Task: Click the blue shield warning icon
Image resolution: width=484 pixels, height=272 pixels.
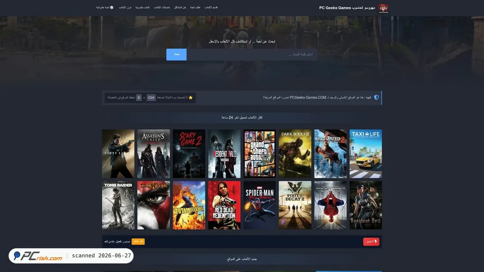Action: (x=376, y=98)
